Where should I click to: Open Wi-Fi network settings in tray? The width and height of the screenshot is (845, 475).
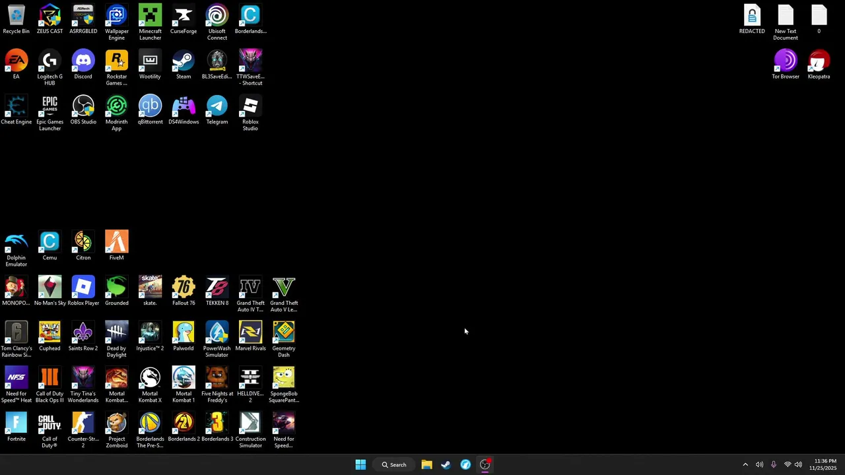point(787,464)
